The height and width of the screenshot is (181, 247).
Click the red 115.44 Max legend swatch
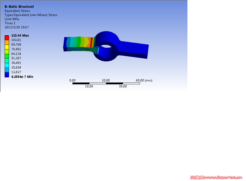7,38
